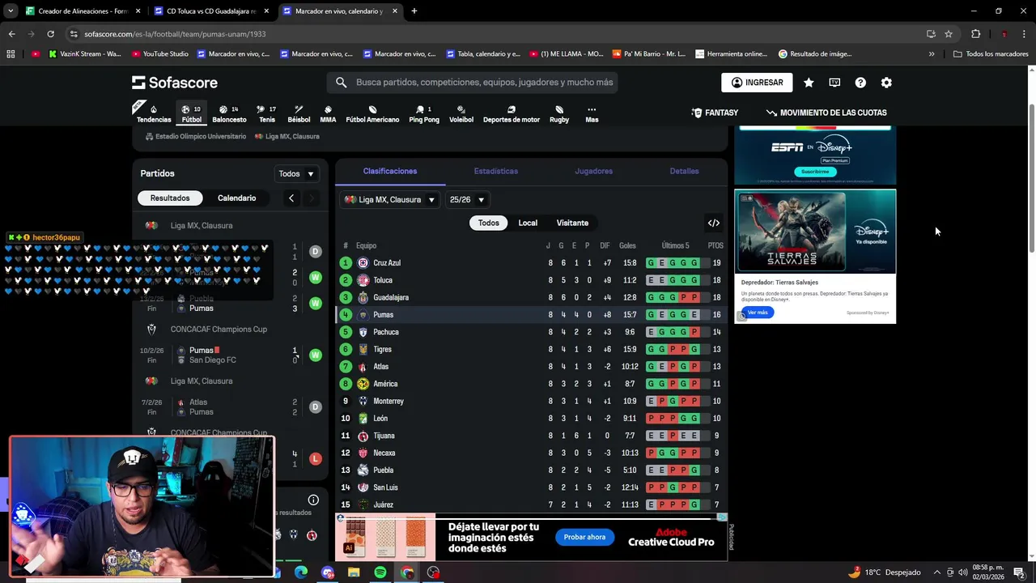This screenshot has height=583, width=1036.
Task: Open the Sofascore settings gear
Action: 886,83
